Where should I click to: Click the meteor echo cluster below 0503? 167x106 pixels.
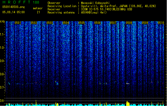pos(57,83)
